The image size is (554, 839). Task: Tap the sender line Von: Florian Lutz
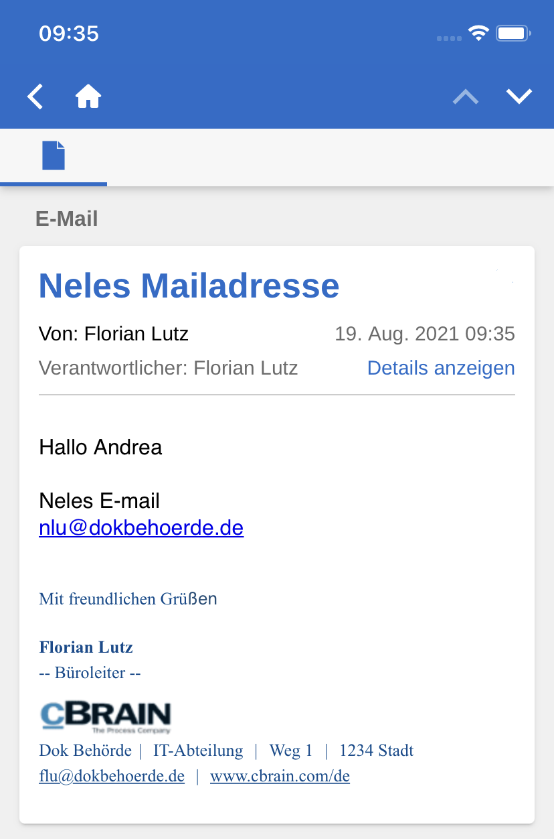click(x=114, y=334)
